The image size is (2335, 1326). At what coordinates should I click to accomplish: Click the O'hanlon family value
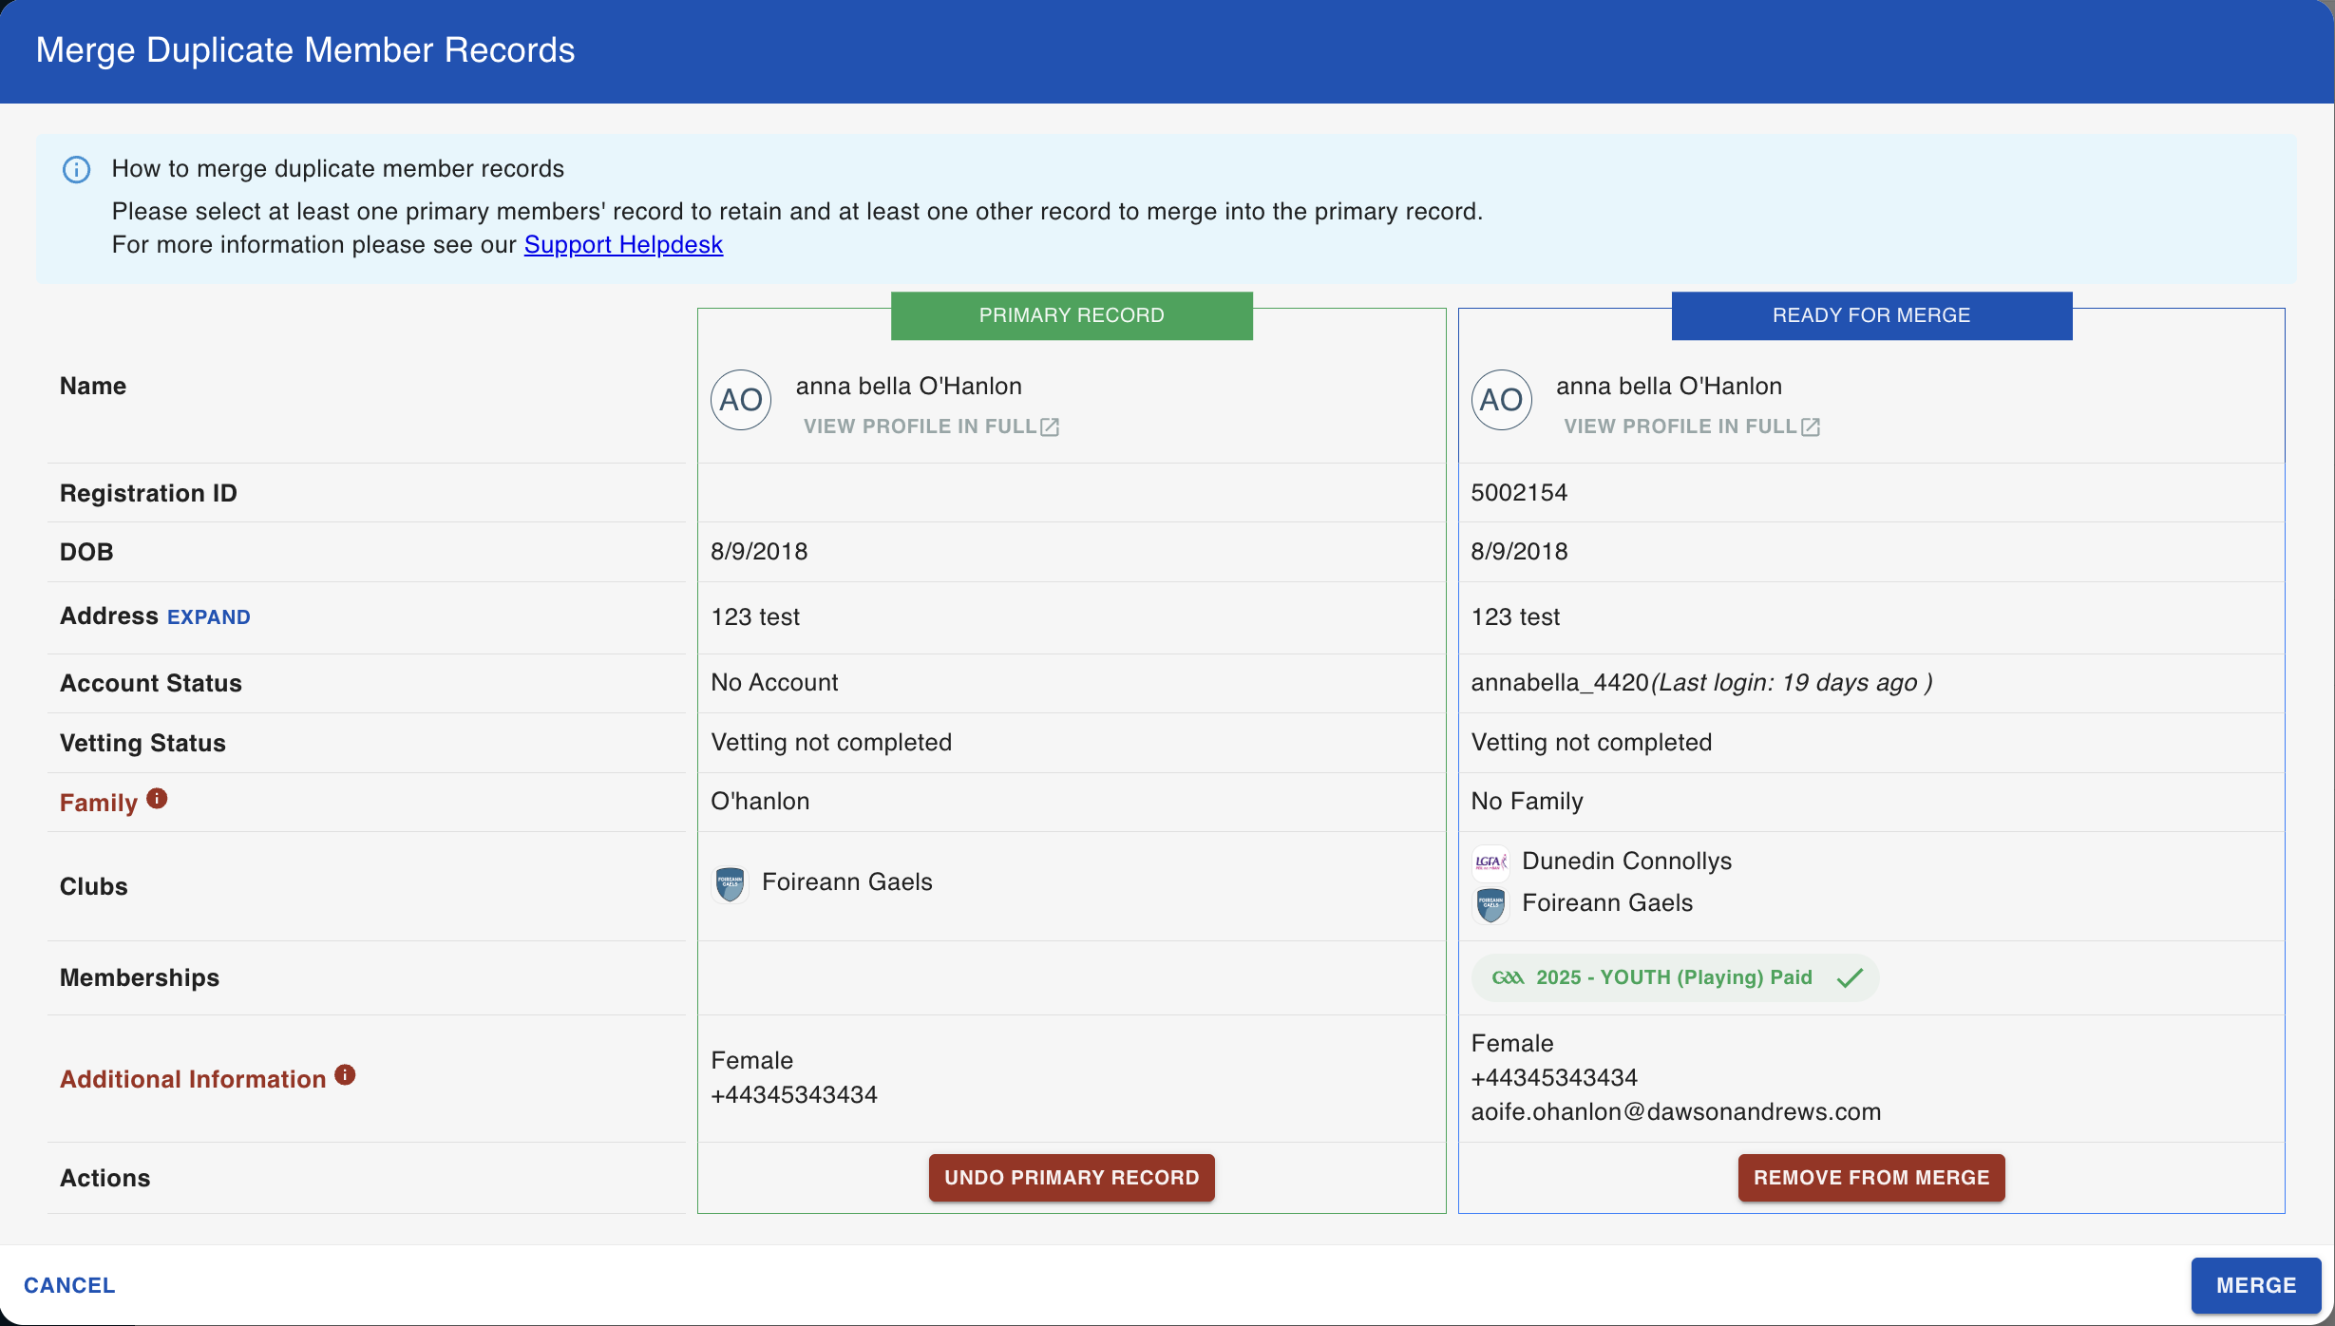pos(760,802)
